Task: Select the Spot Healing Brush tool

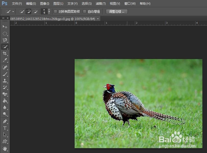Action: tap(5, 67)
